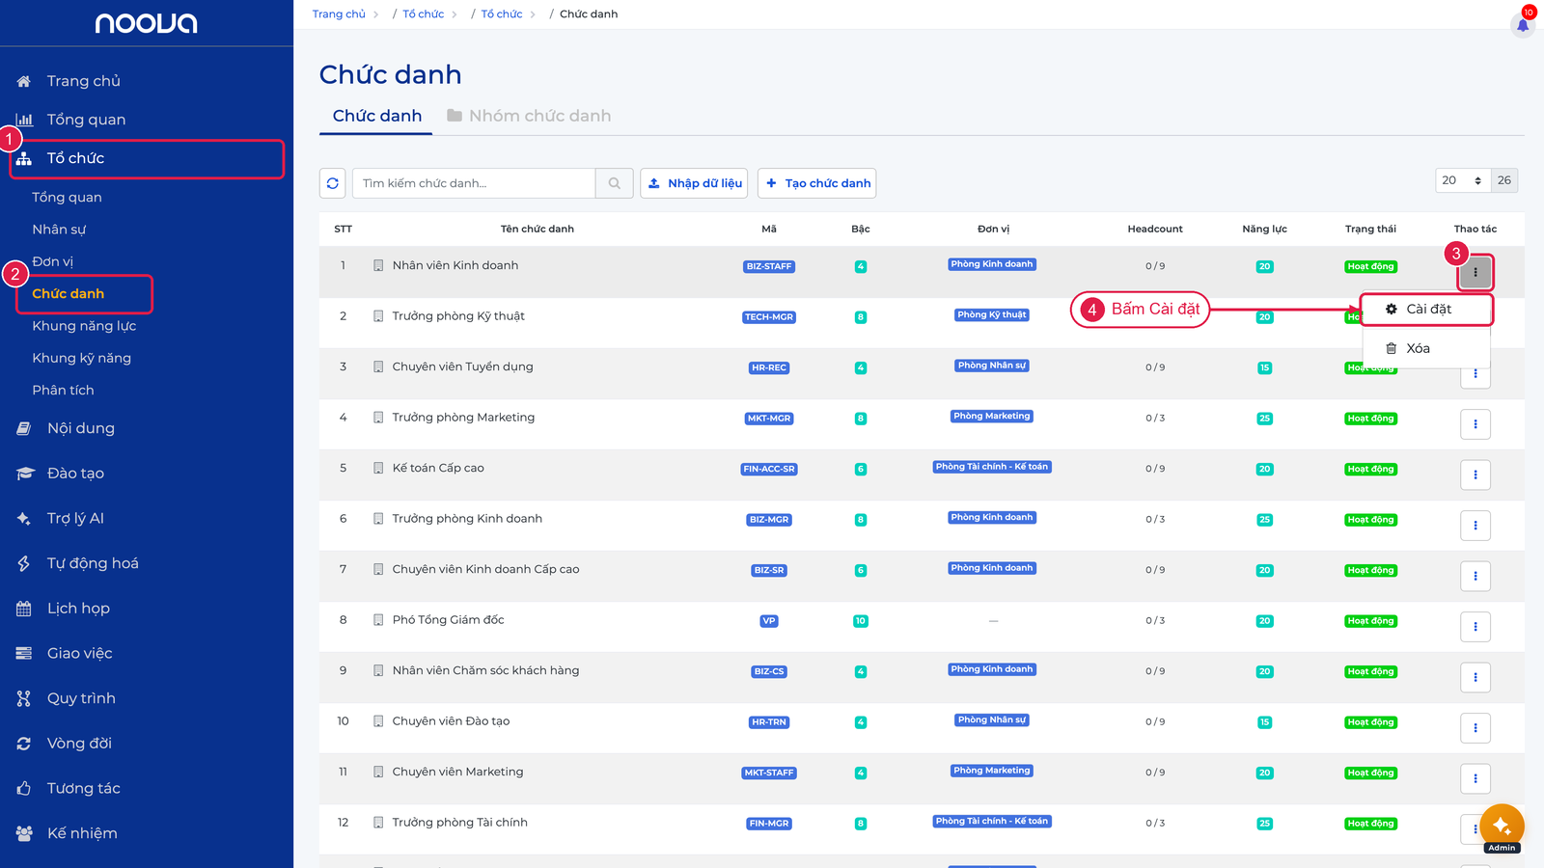Image resolution: width=1544 pixels, height=868 pixels.
Task: Open the Tự động hoá sidebar item
Action: click(x=93, y=563)
